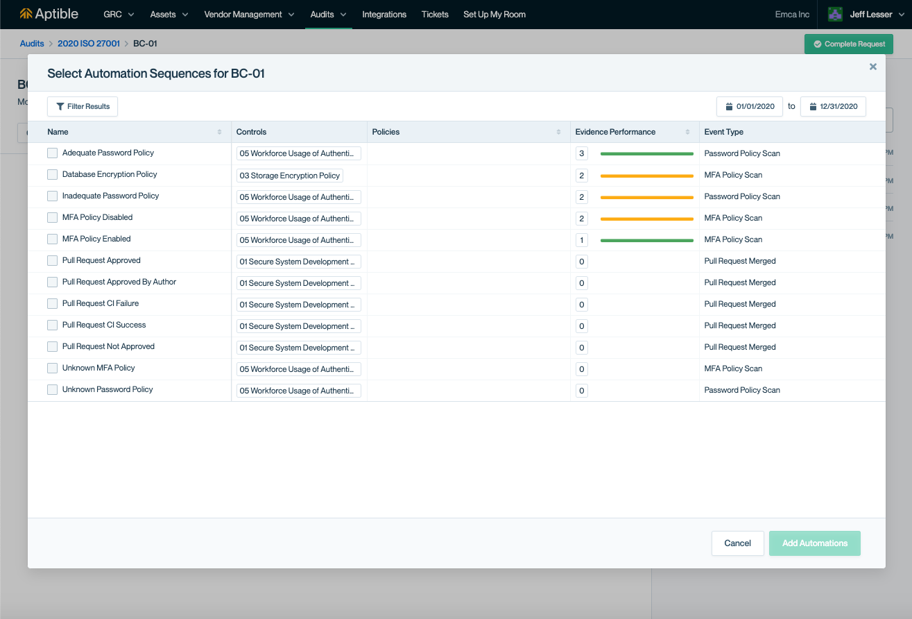Click Emca Inc organization name
The width and height of the screenshot is (912, 619).
coord(792,14)
